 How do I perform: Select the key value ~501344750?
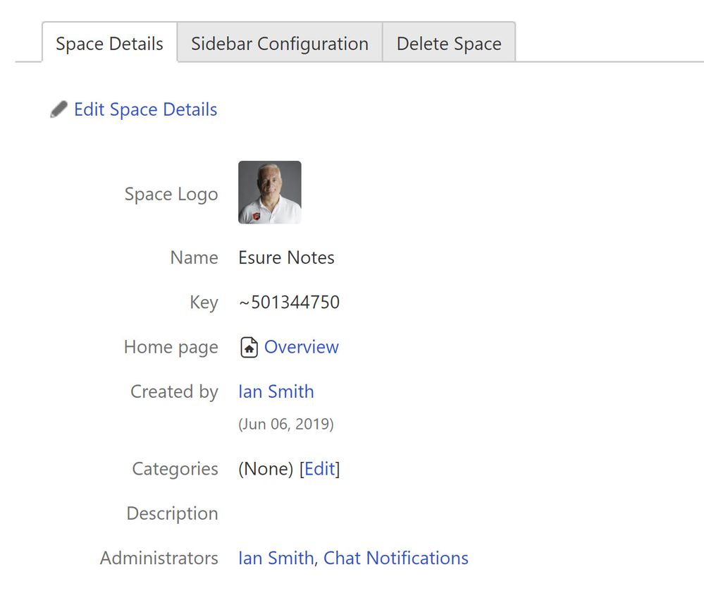pos(289,302)
